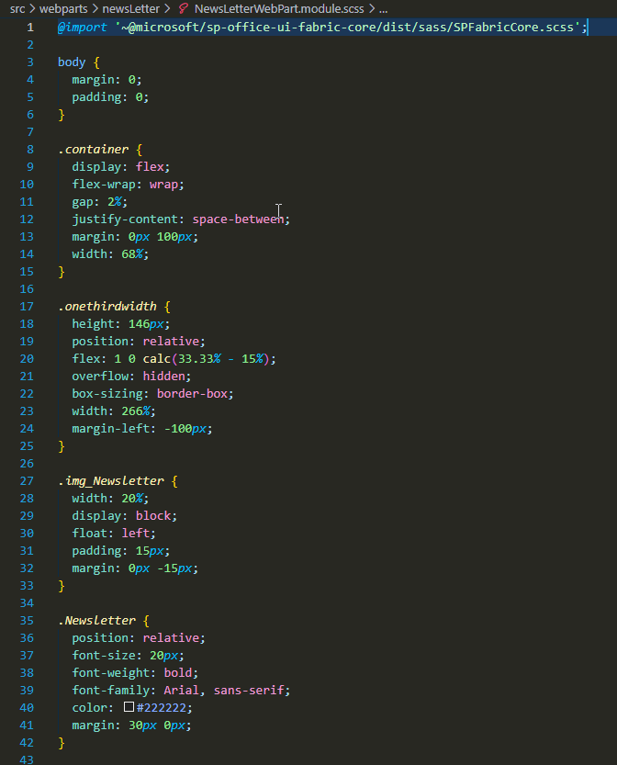This screenshot has width=617, height=765.
Task: Click the .onethirdwidth class selector
Action: (107, 307)
